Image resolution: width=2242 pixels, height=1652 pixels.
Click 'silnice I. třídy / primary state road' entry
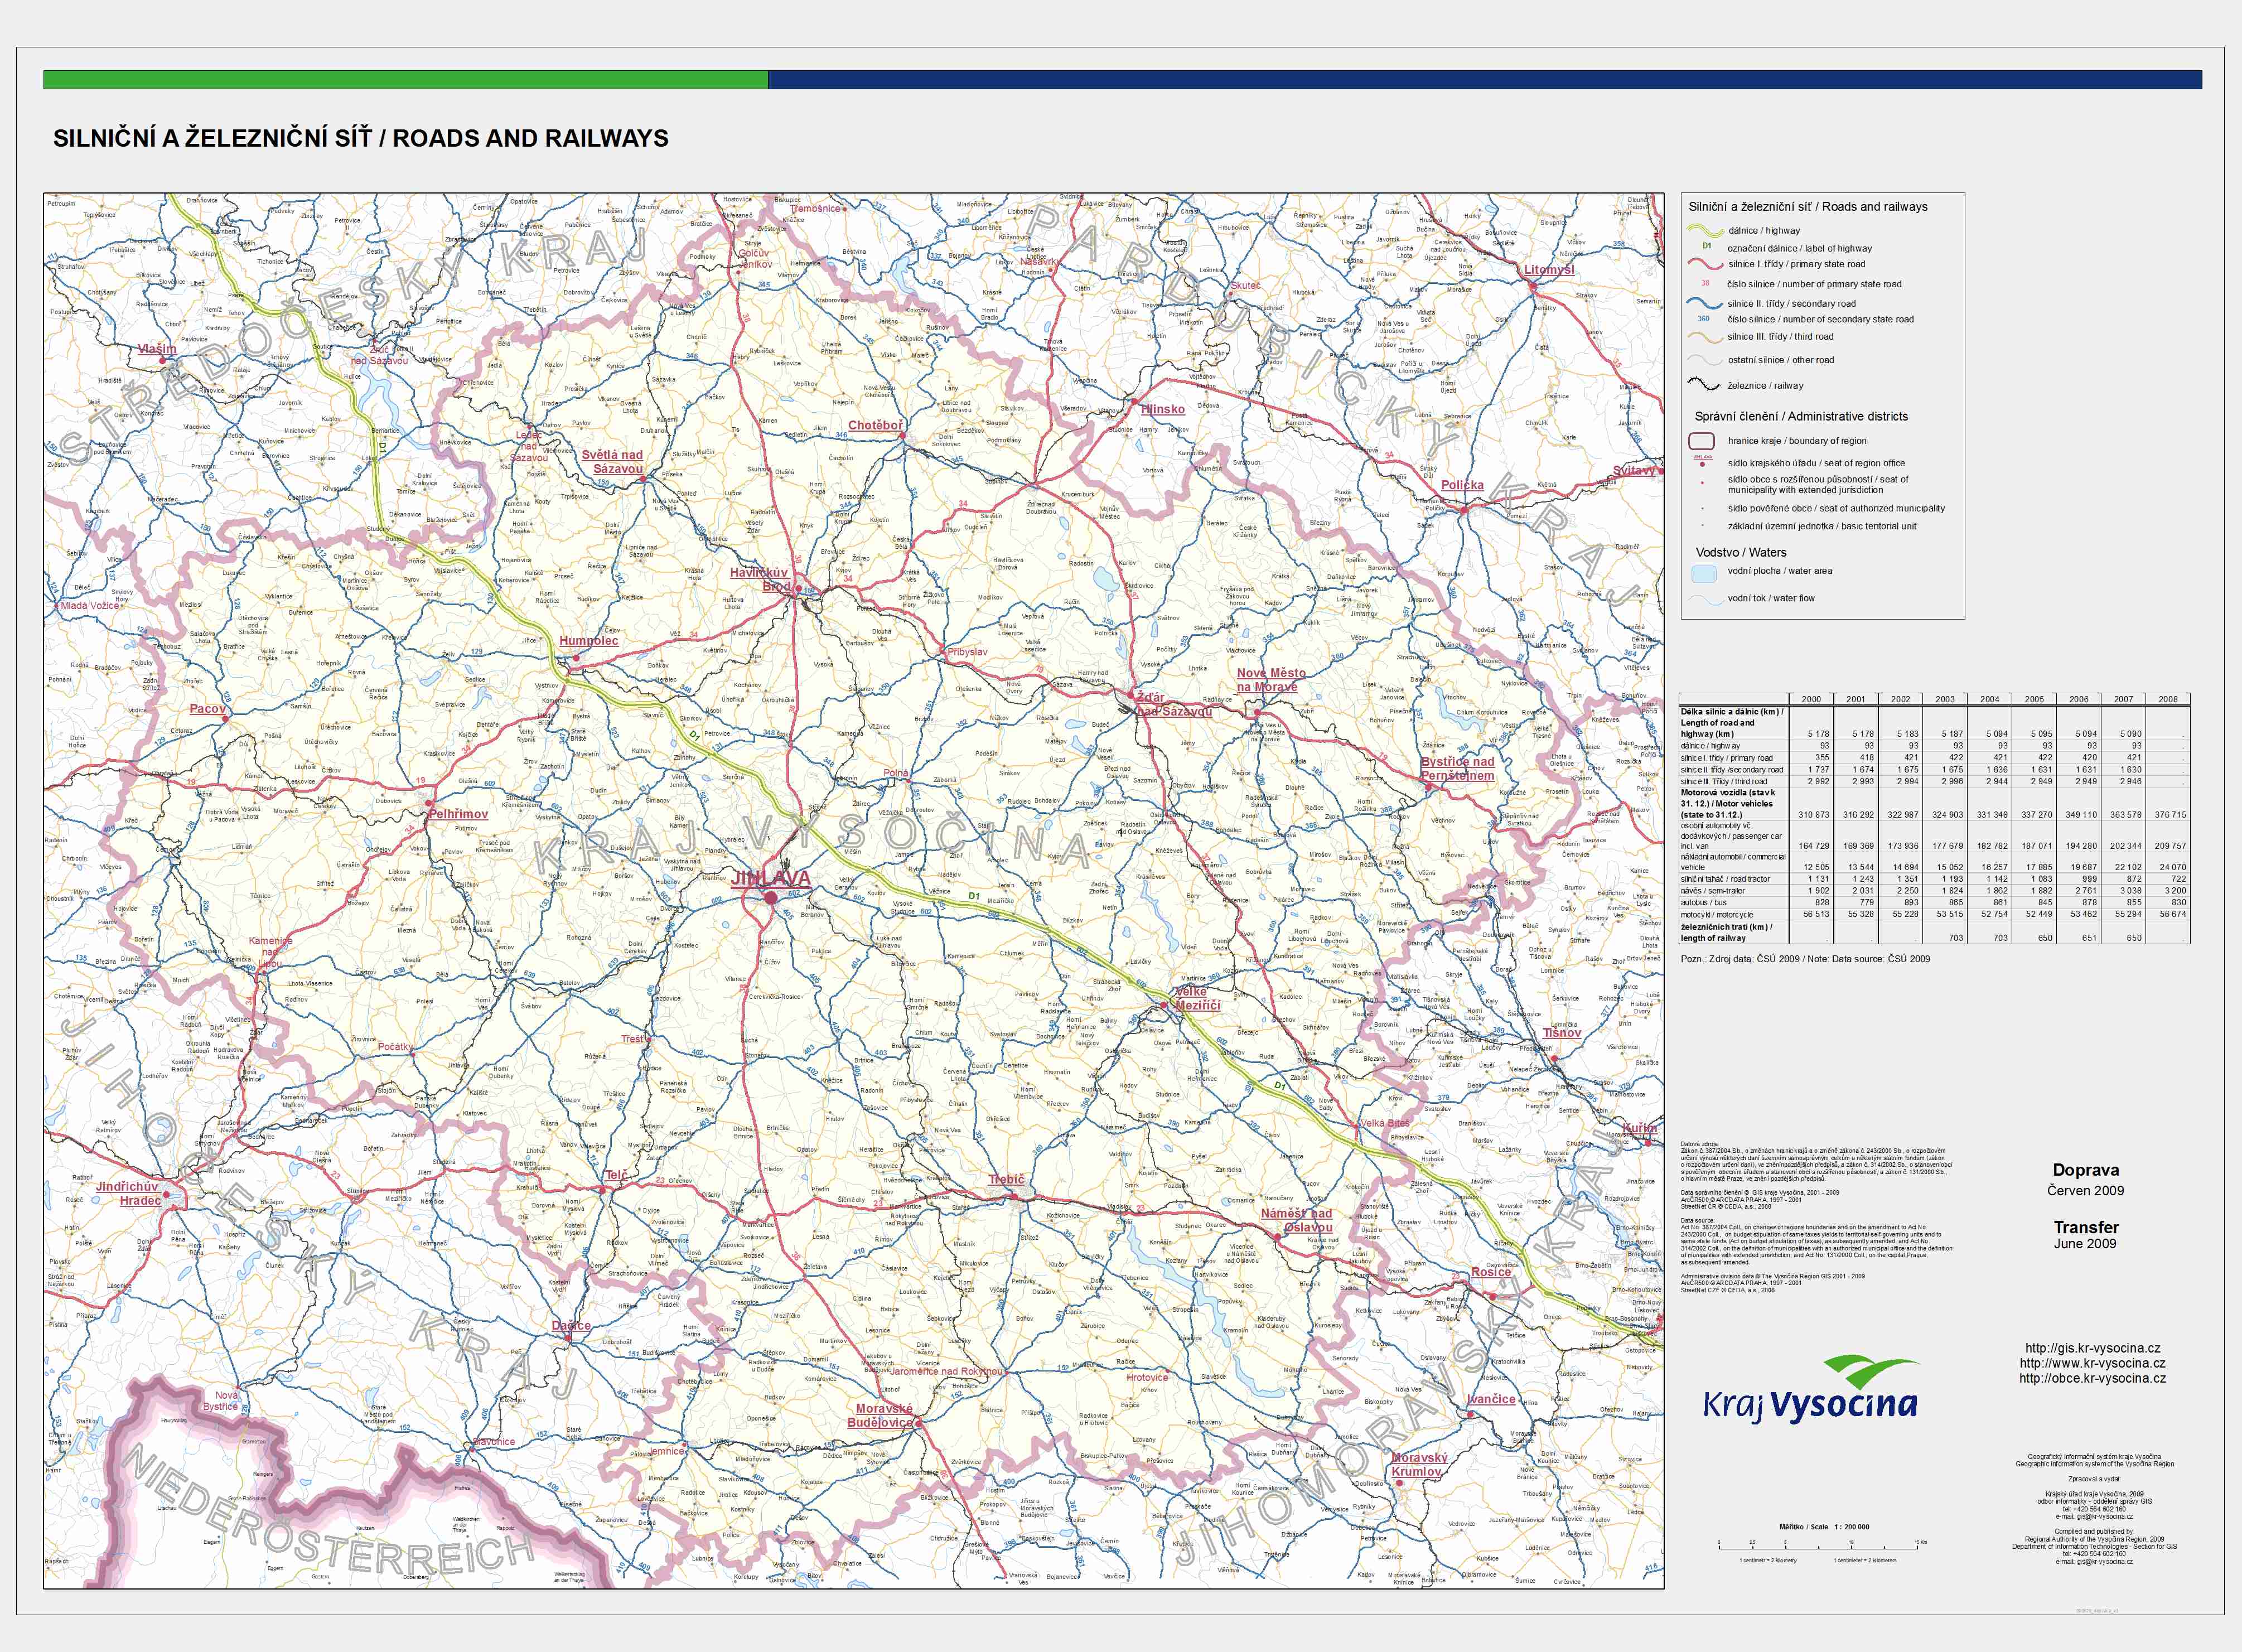[1796, 264]
